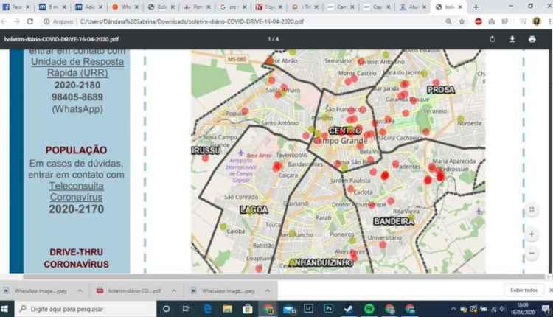Click the horizontal scrollbar of PDF viewer

point(285,276)
